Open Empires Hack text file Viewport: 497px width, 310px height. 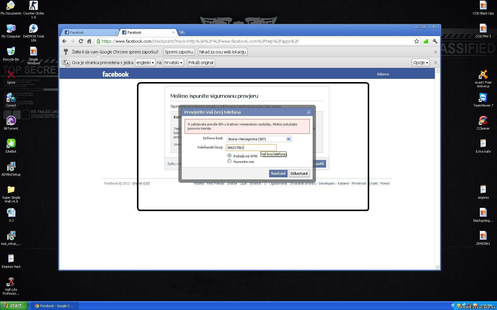point(11,261)
